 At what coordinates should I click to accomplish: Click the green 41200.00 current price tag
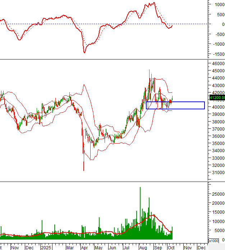coord(217,97)
